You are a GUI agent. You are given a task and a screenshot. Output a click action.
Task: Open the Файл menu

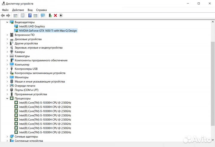click(x=5, y=10)
